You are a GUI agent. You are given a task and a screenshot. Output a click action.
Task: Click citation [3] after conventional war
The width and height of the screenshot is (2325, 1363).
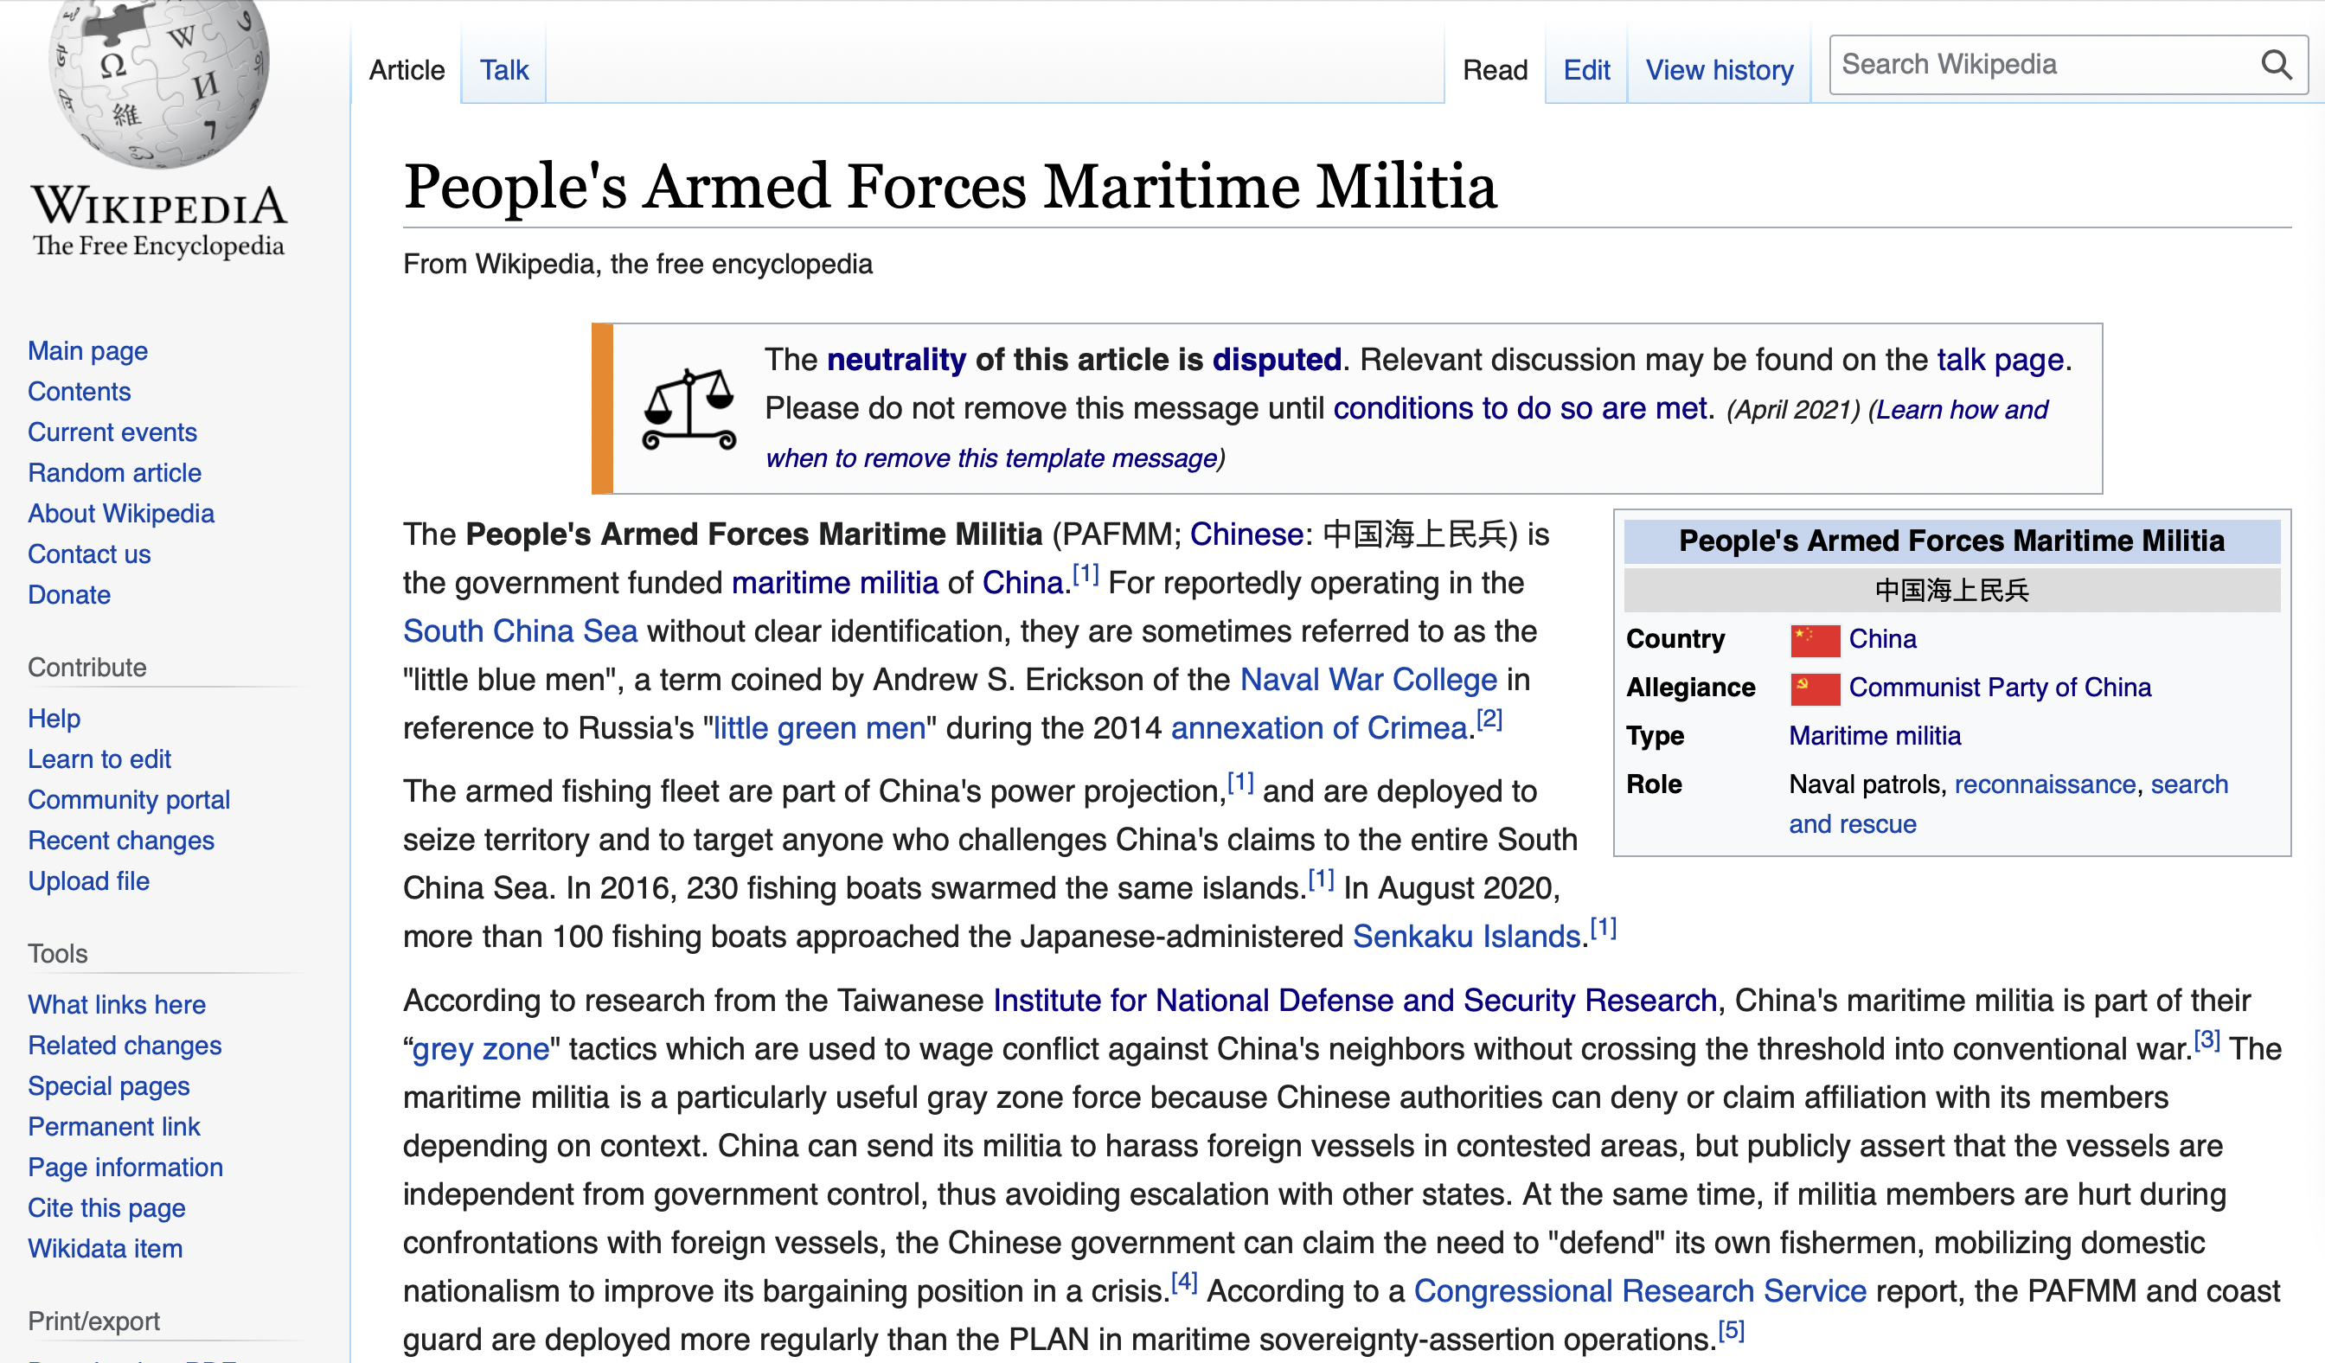coord(2207,1040)
